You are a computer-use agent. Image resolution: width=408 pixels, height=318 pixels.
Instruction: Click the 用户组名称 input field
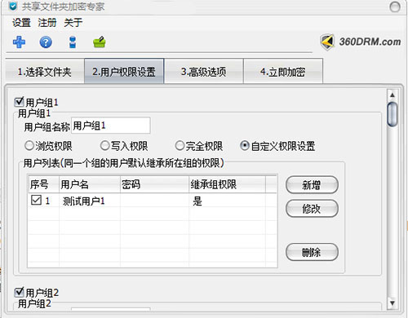tap(111, 126)
